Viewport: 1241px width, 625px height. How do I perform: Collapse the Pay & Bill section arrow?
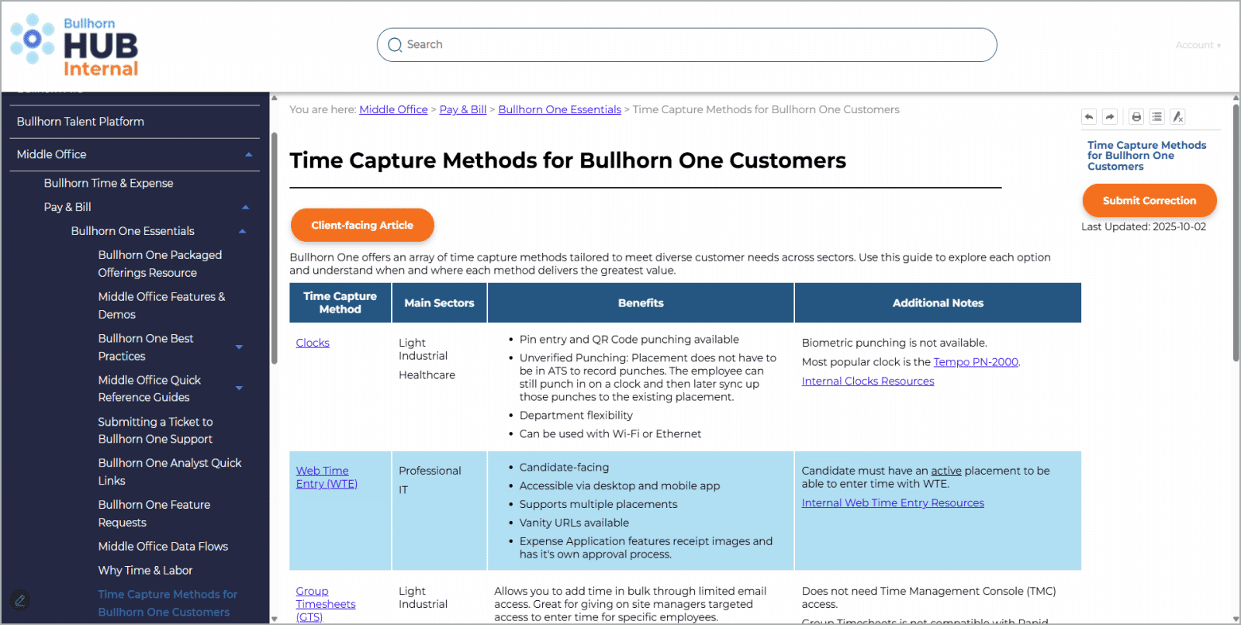246,207
